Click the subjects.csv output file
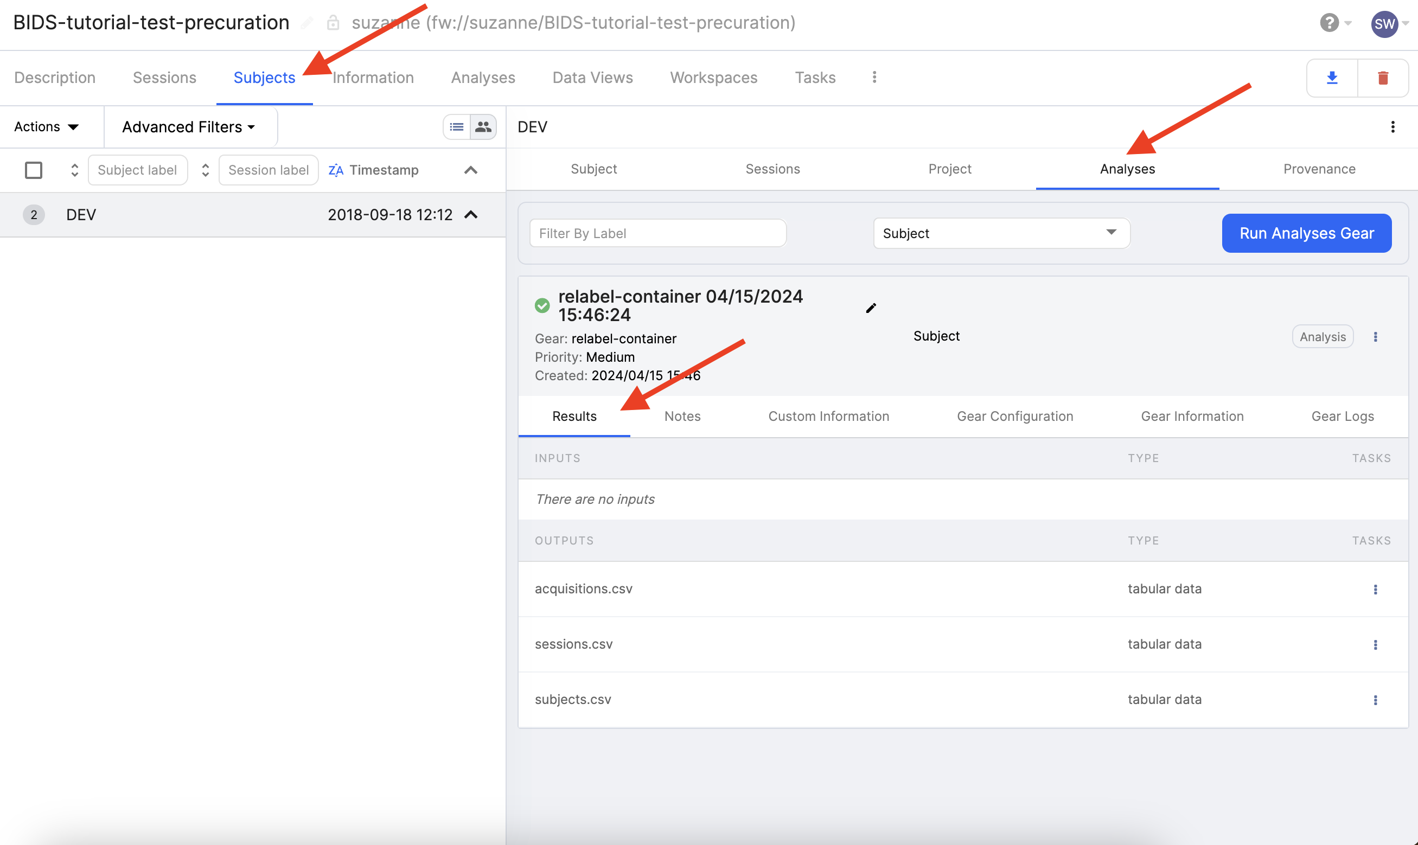The width and height of the screenshot is (1418, 845). (x=573, y=699)
